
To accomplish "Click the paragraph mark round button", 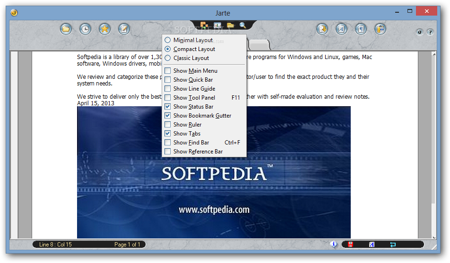I will coord(361,29).
